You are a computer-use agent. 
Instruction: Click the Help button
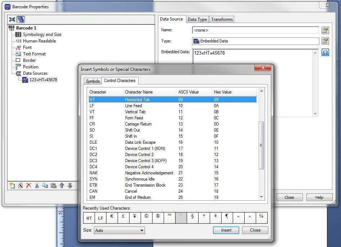click(319, 197)
